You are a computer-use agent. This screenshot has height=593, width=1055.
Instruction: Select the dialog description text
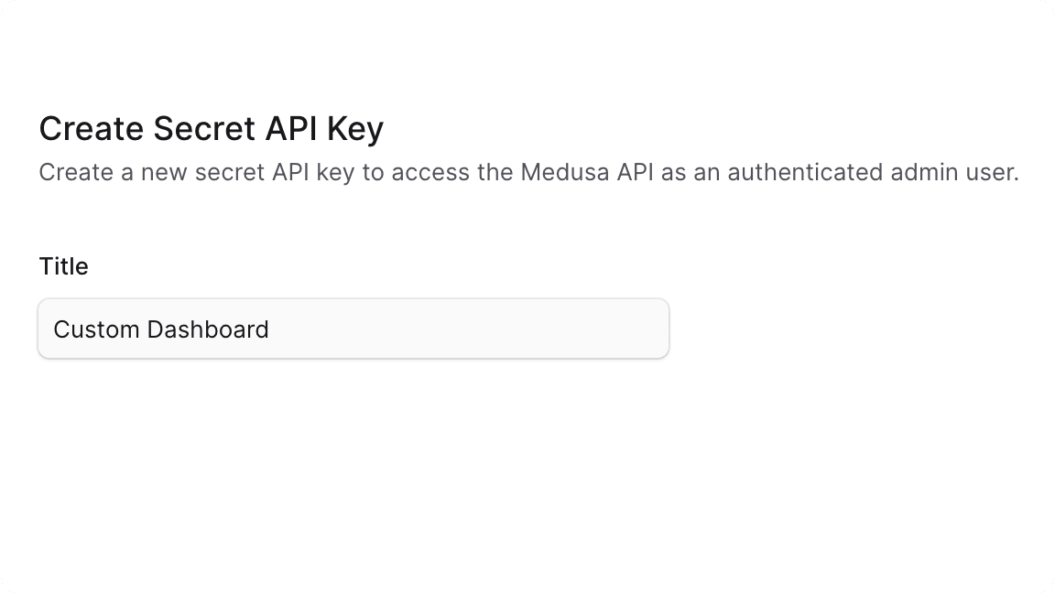click(528, 172)
